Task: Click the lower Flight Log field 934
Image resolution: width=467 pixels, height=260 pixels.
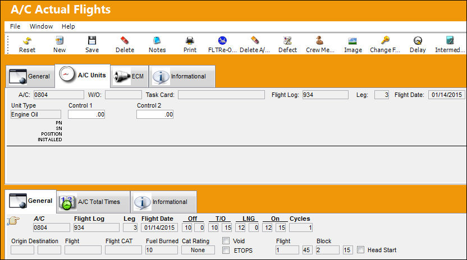Action: tap(97, 227)
